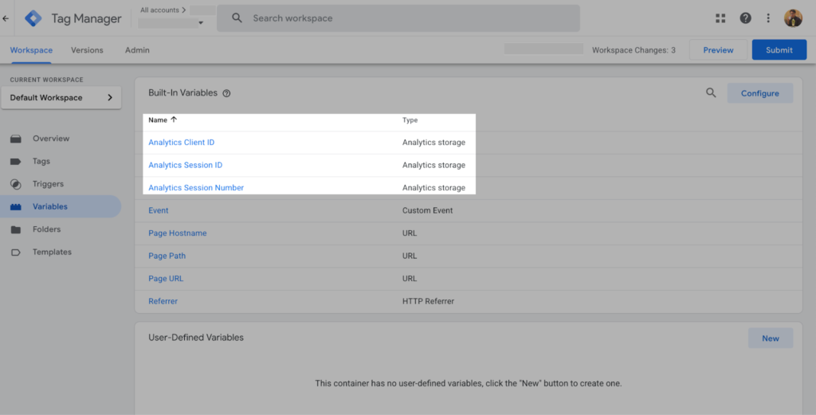Click the Built-In Variables help icon
This screenshot has width=816, height=415.
tap(226, 93)
